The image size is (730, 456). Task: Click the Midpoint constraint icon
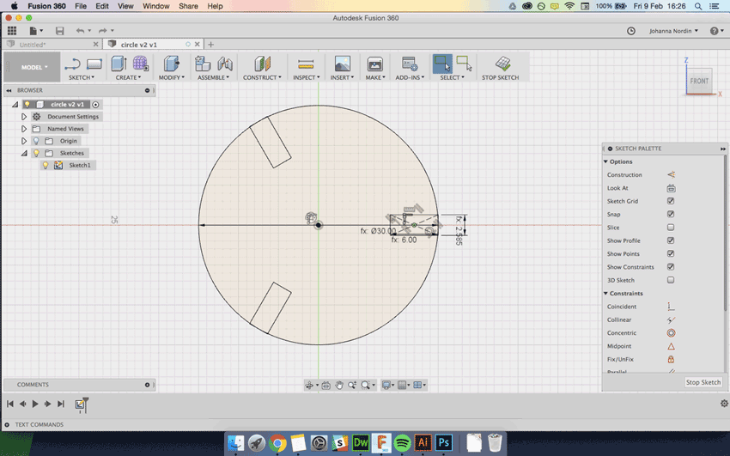click(671, 346)
